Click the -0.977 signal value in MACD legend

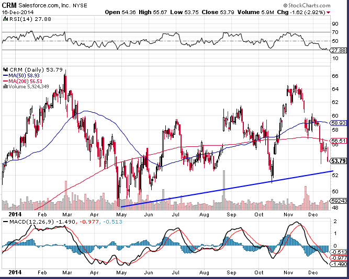tap(89, 222)
